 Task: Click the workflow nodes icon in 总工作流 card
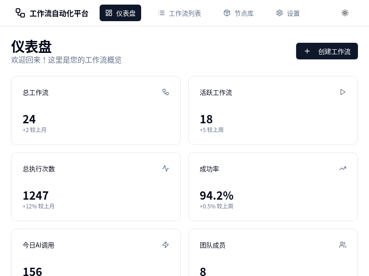(x=166, y=92)
